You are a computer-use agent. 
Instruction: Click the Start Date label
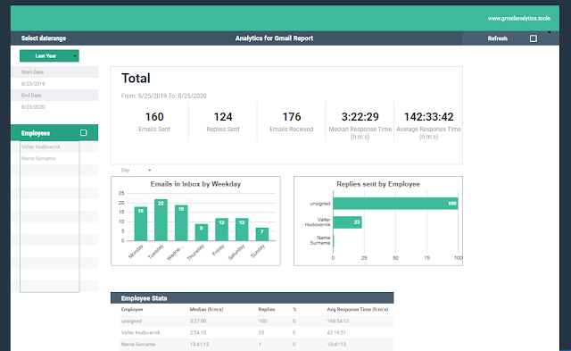point(32,72)
